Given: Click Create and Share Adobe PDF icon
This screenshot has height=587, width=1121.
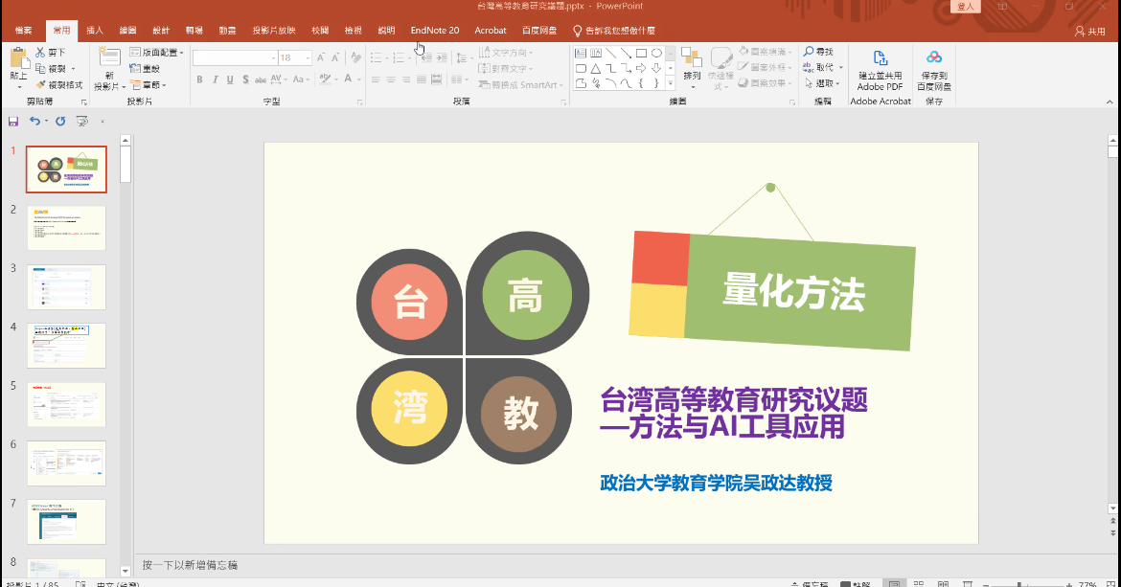Looking at the screenshot, I should (880, 59).
